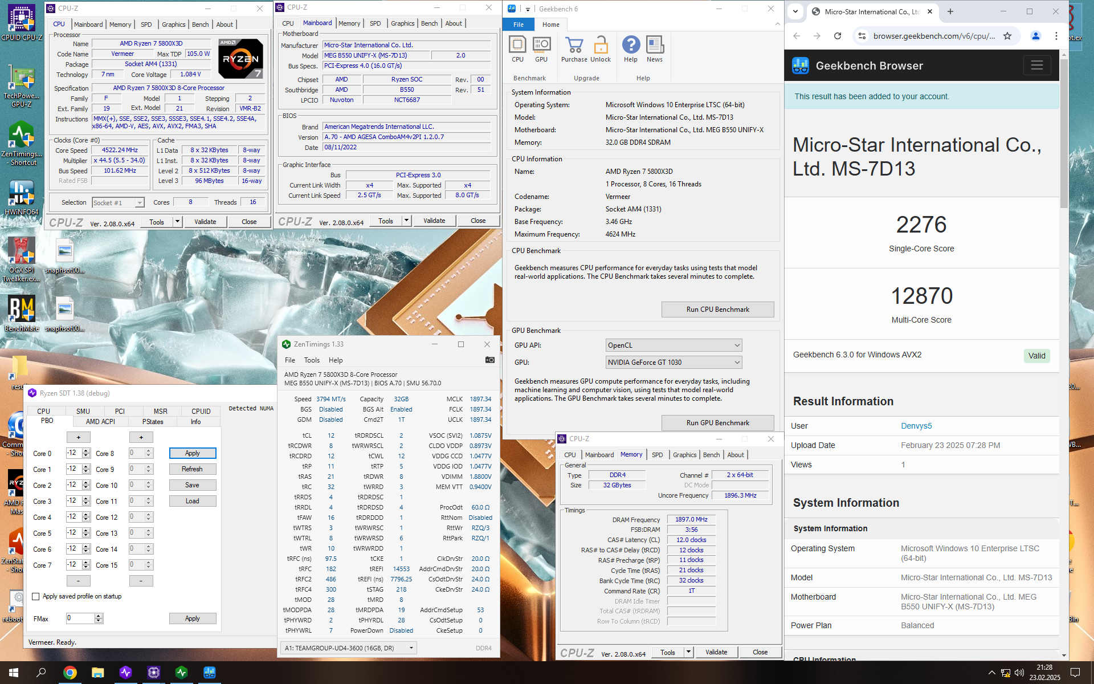Click the ZenTimings taskbar icon
The image size is (1094, 684).
[182, 673]
